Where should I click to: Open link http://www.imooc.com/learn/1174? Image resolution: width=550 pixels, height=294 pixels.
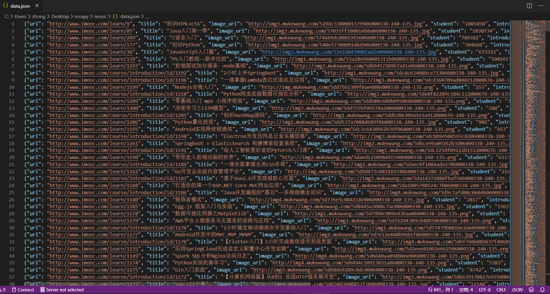click(x=94, y=263)
